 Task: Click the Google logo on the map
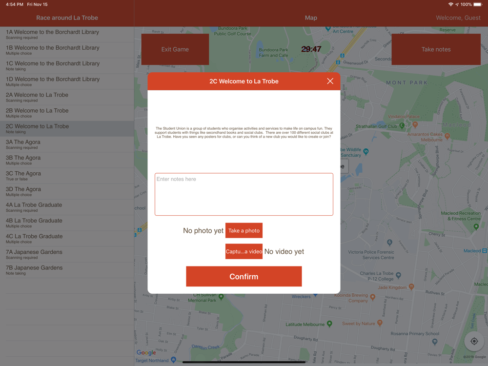(x=146, y=352)
